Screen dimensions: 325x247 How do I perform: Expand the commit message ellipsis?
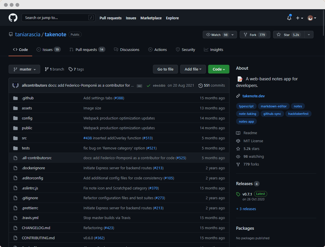click(140, 86)
